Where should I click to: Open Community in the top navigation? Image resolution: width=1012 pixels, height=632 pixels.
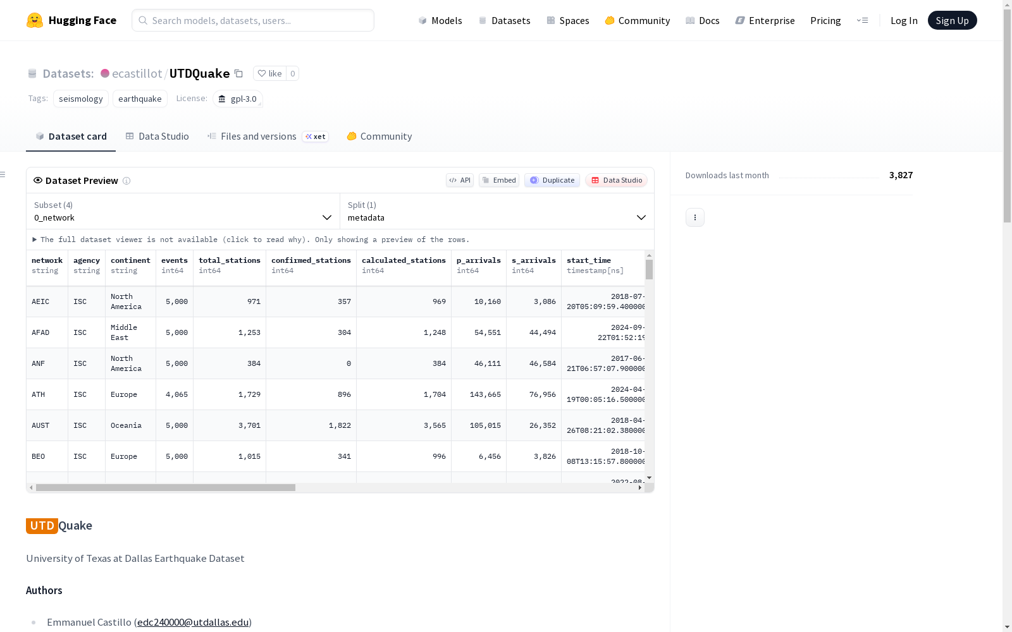coord(638,20)
